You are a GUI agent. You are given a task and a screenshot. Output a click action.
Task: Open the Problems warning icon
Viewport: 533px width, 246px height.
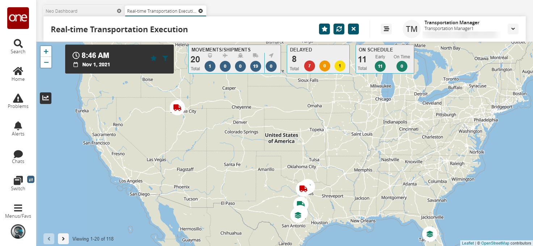(18, 101)
